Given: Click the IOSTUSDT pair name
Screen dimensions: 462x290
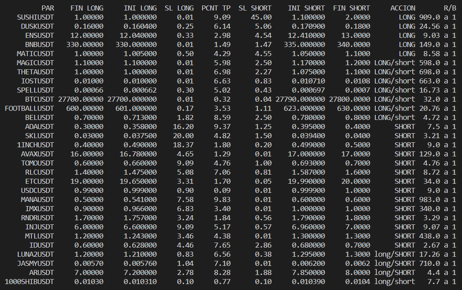Looking at the screenshot, I should coord(37,81).
